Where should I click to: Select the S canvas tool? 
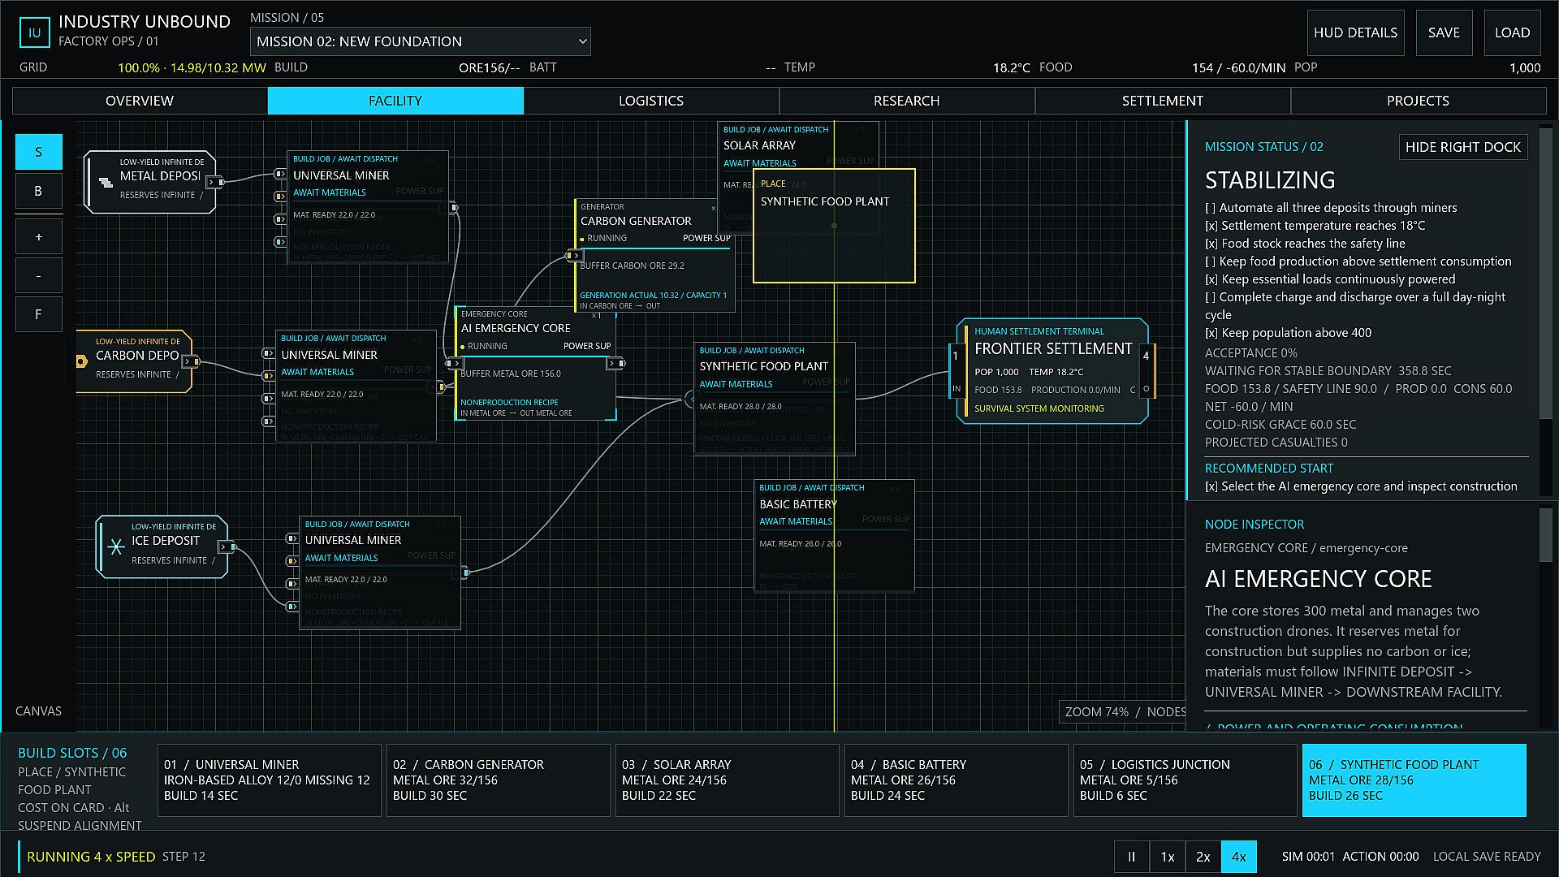(x=38, y=152)
